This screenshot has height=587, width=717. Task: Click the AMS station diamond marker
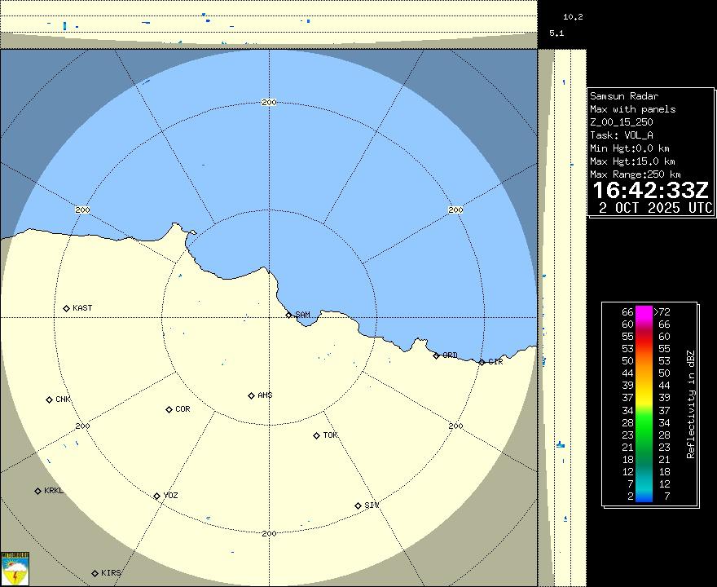pyautogui.click(x=251, y=395)
